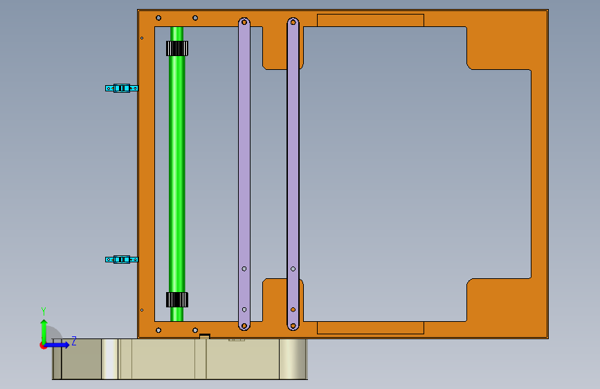Image resolution: width=600 pixels, height=389 pixels.
Task: Click the small notch tab under the frame's bottom edge
Action: point(205,336)
